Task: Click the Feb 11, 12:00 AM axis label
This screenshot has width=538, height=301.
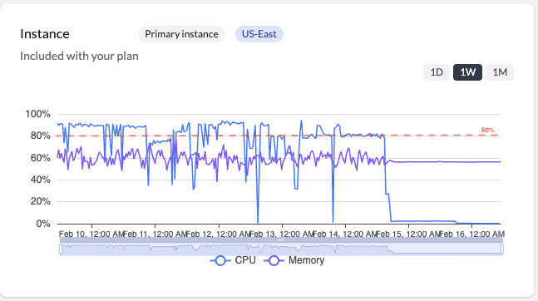Action: click(155, 234)
